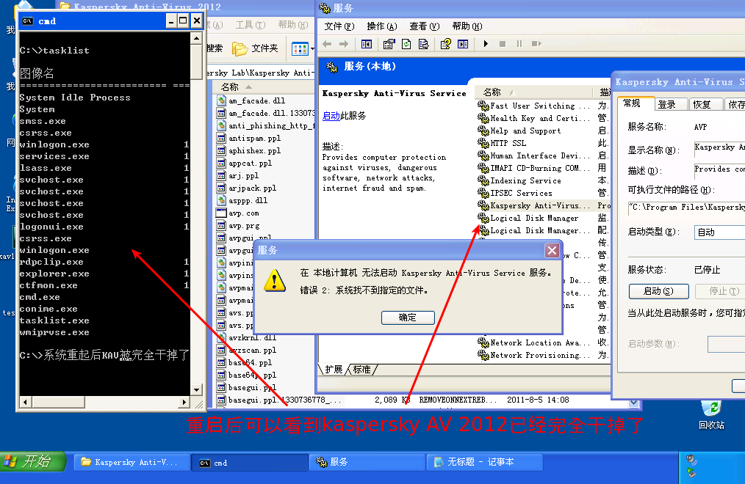Open Tools menu in Explorer window
This screenshot has width=745, height=484.
tap(251, 25)
